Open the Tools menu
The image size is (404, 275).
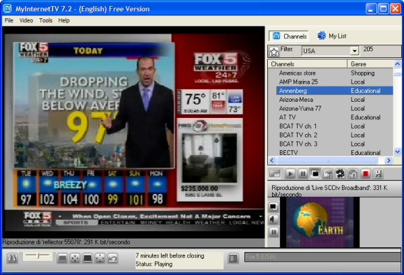pyautogui.click(x=46, y=20)
